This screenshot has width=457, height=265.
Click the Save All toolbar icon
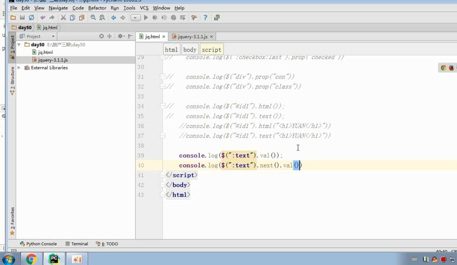pos(22,18)
